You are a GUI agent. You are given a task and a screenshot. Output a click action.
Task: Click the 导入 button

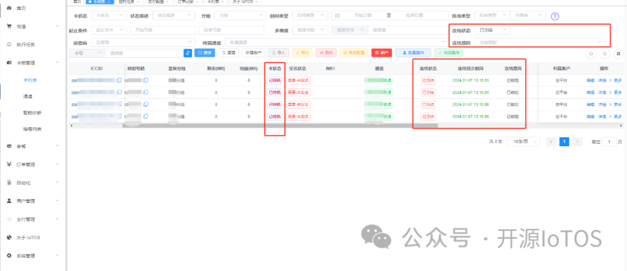279,53
